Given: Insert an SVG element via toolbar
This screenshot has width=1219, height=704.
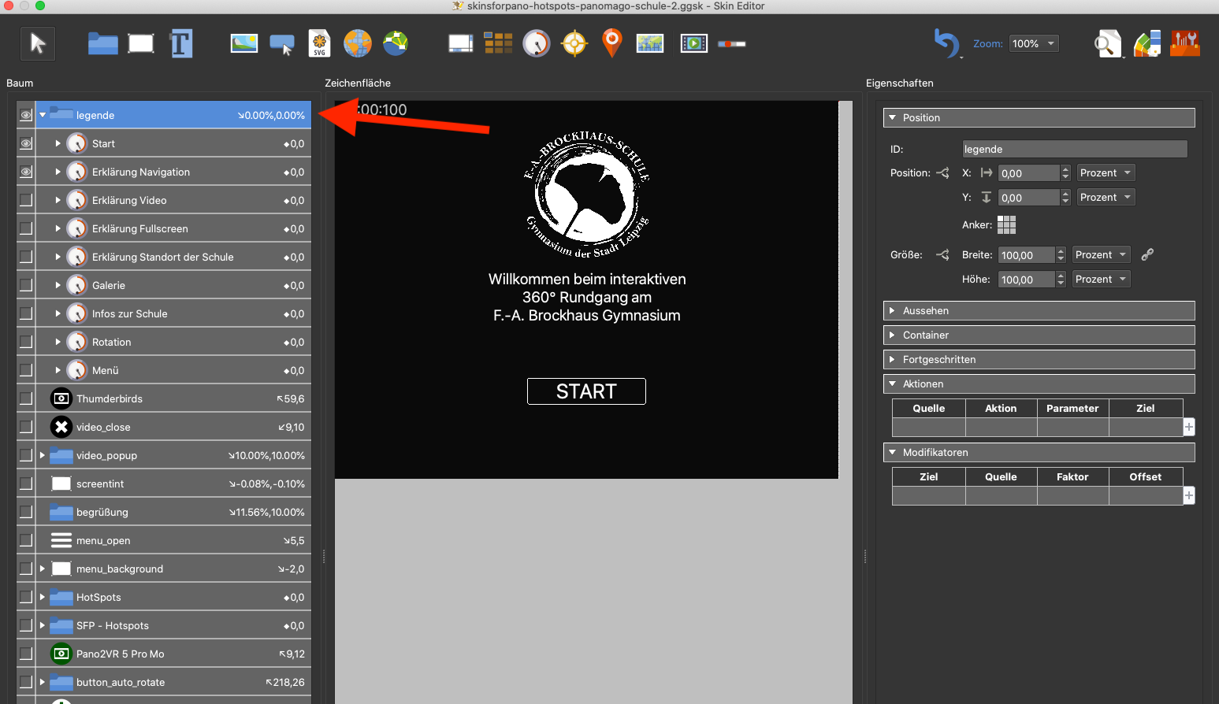Looking at the screenshot, I should [319, 43].
